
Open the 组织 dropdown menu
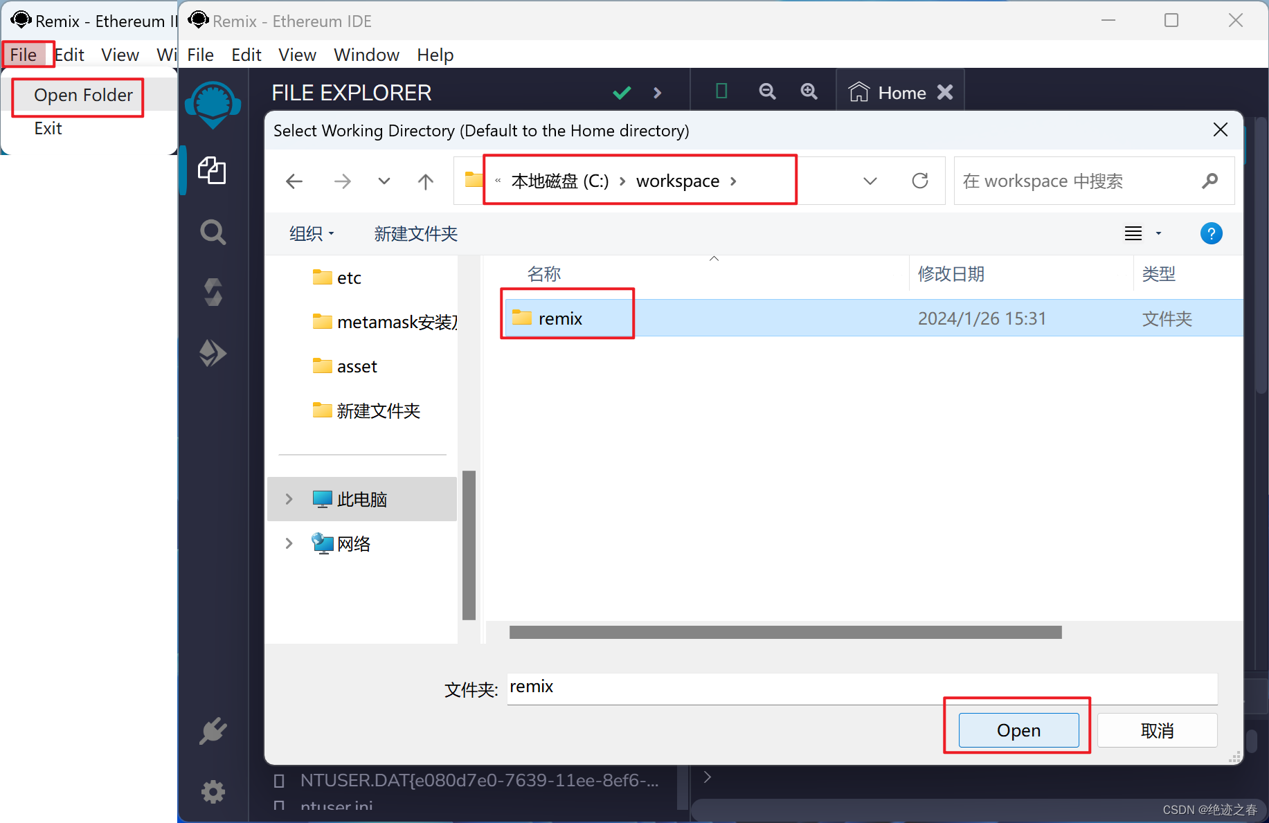click(x=312, y=234)
